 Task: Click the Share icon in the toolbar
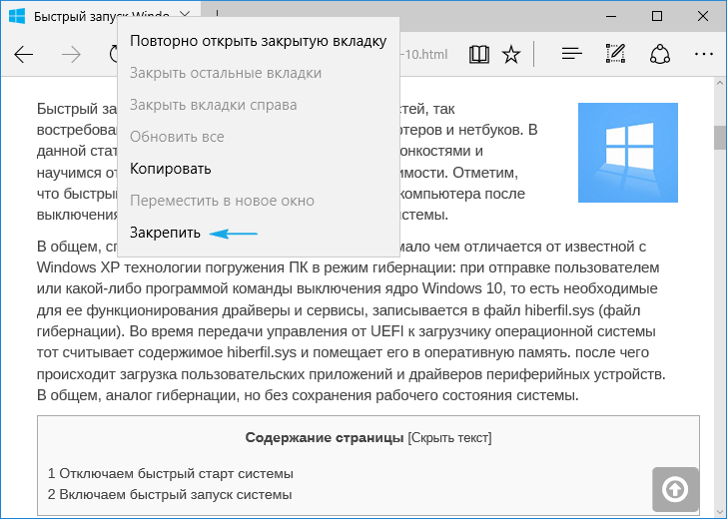(659, 54)
